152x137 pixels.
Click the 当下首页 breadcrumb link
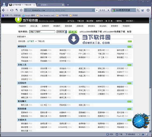pyautogui.click(x=31, y=41)
